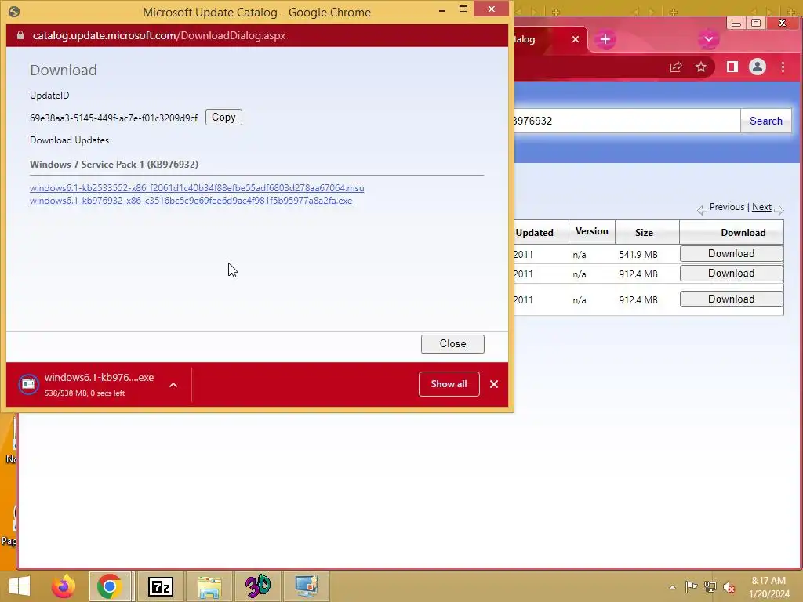Viewport: 803px width, 602px height.
Task: Open the kb2533552 x86 .msu download link
Action: pos(197,188)
